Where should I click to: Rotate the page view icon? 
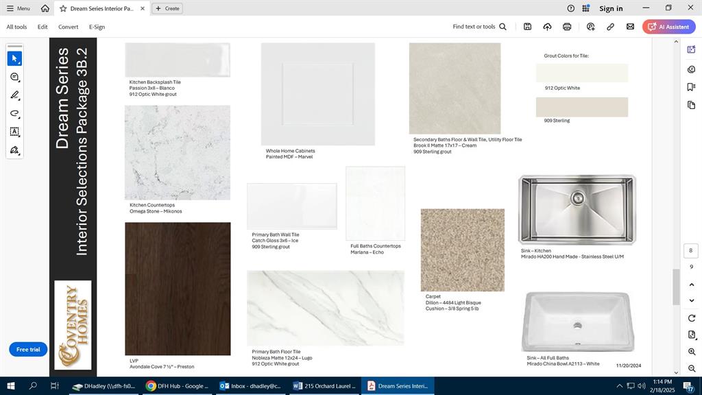pyautogui.click(x=691, y=318)
